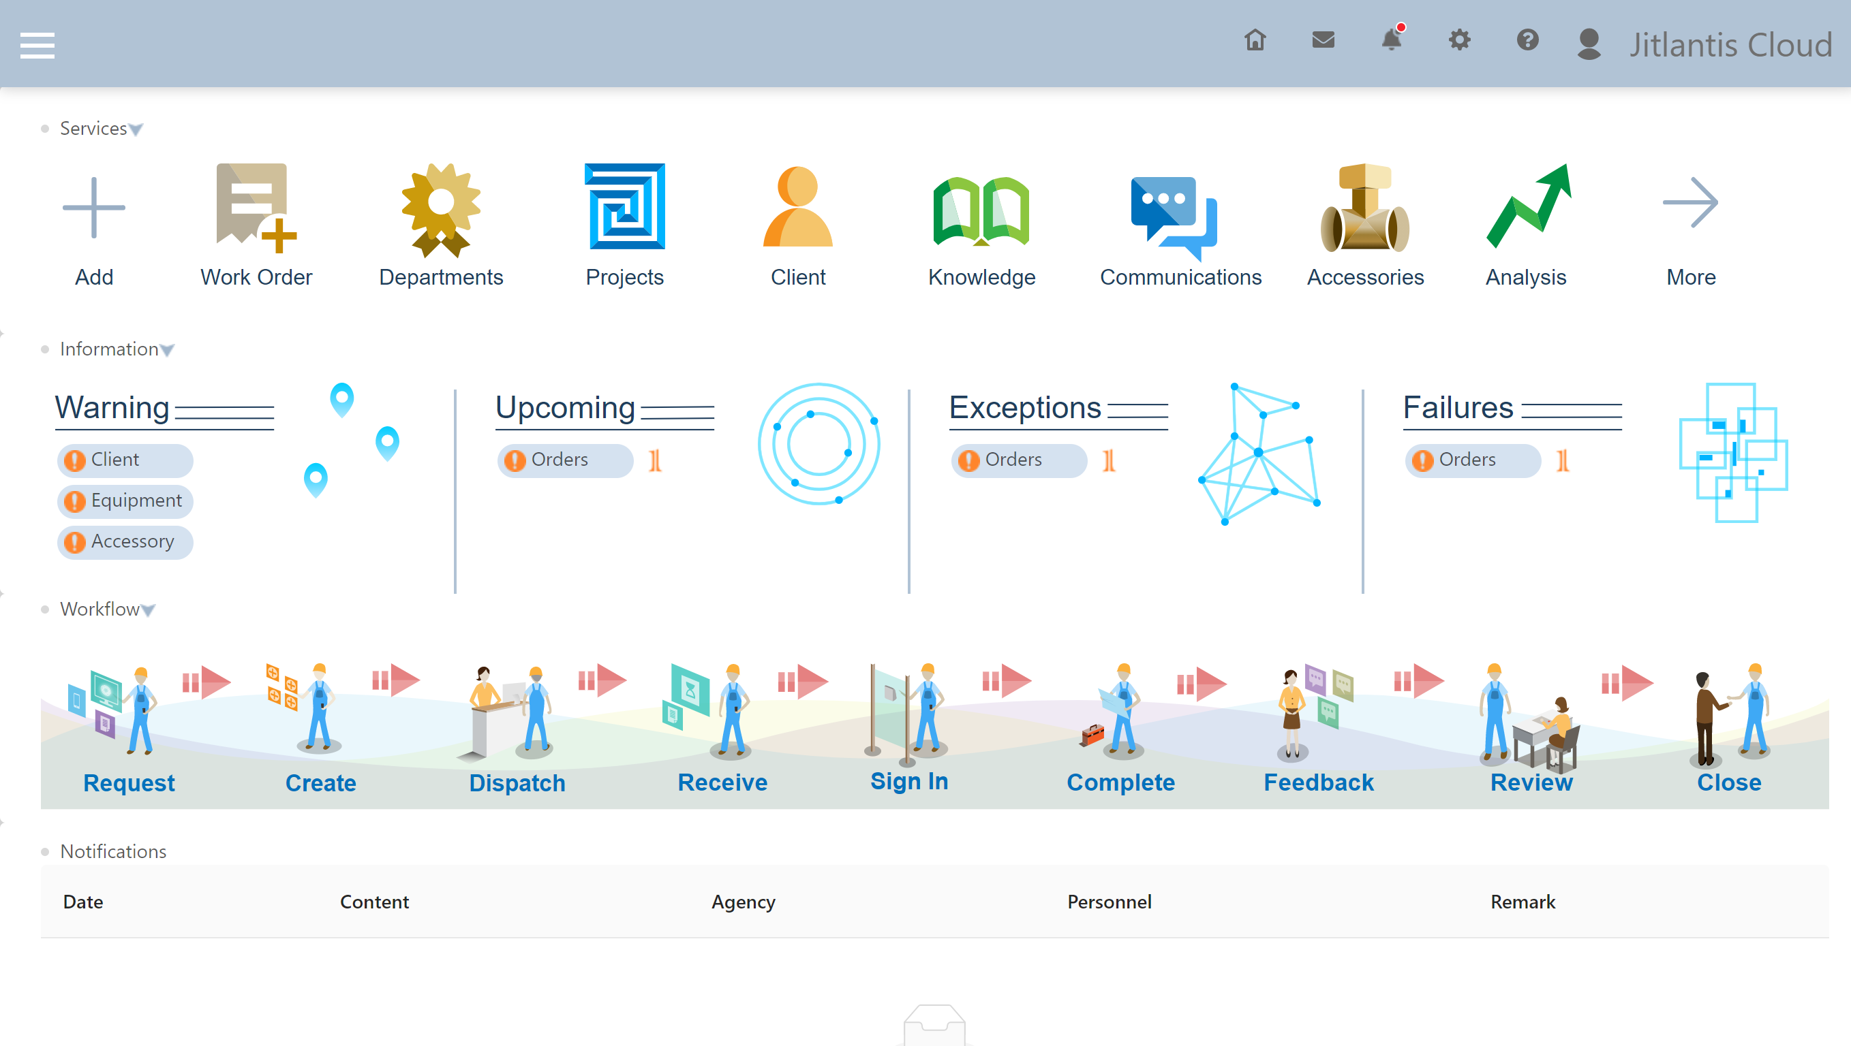The width and height of the screenshot is (1851, 1046).
Task: Click the More arrow icon
Action: 1691,202
